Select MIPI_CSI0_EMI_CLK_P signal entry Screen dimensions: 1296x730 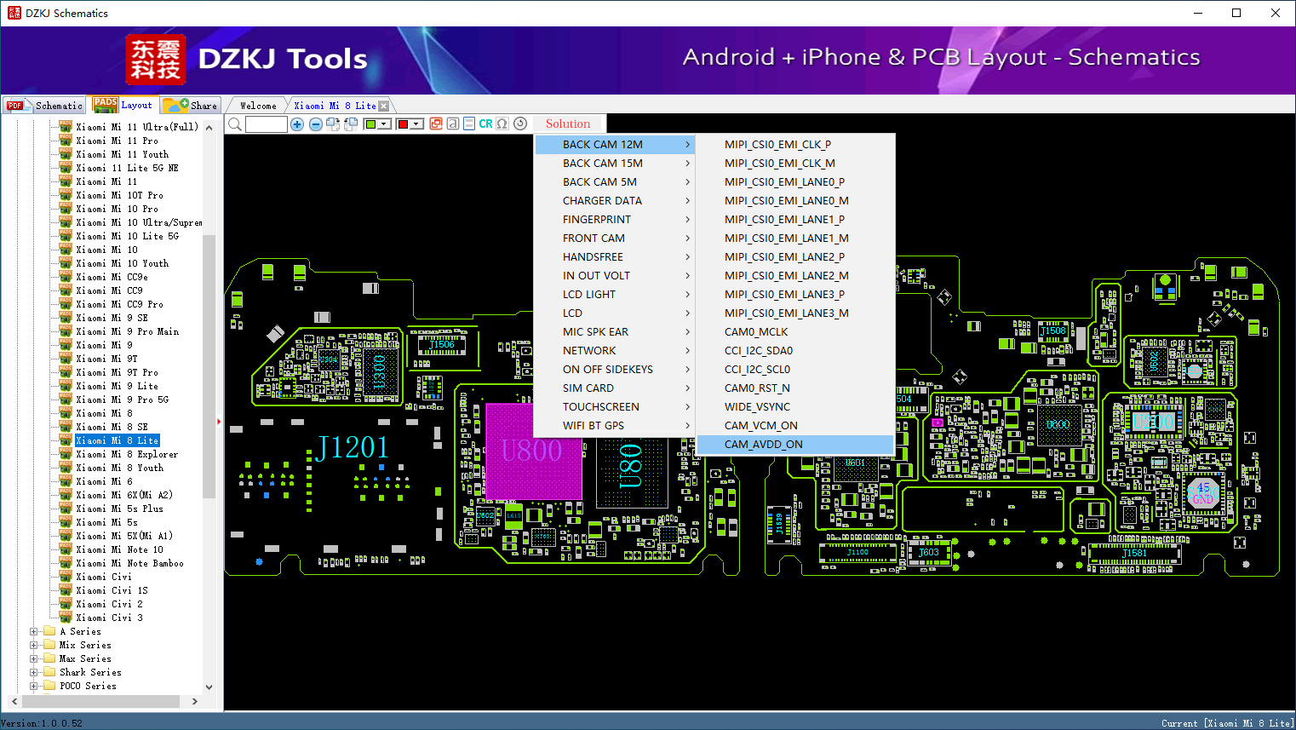[x=795, y=145]
